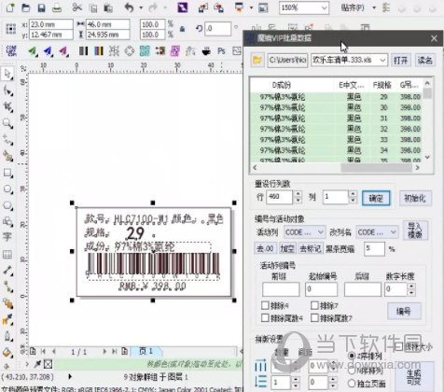
Task: Select the Polygon tool in the toolbox
Action: (7, 205)
